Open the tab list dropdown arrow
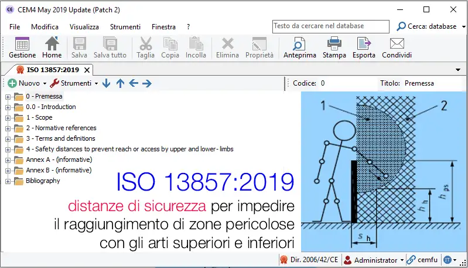This screenshot has width=468, height=268. (x=458, y=70)
